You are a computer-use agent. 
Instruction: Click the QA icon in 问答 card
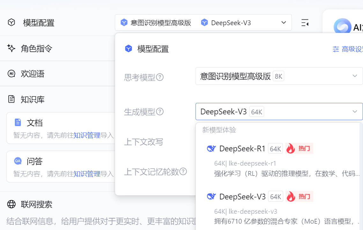pos(18,161)
